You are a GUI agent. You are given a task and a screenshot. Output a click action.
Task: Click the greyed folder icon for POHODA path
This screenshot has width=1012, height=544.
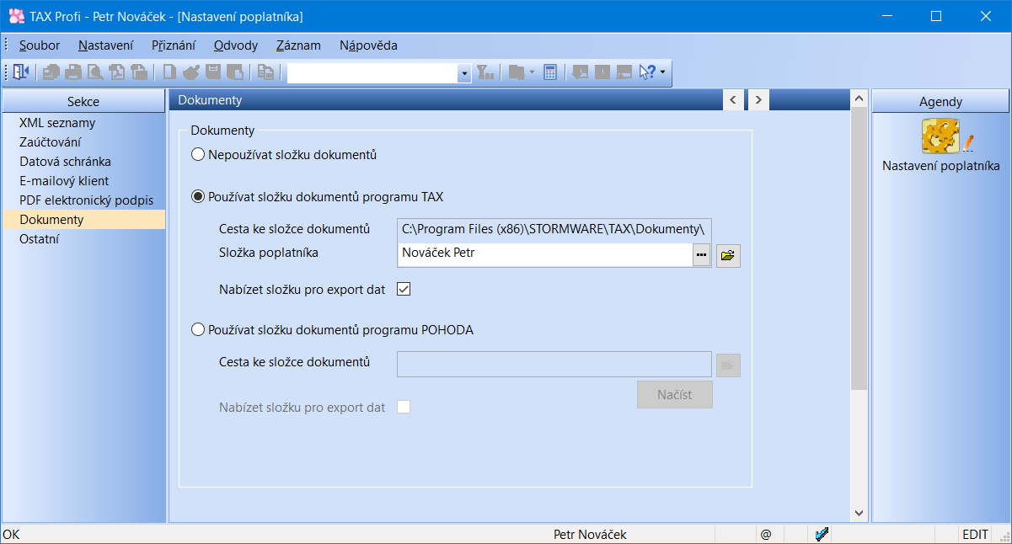pyautogui.click(x=728, y=365)
